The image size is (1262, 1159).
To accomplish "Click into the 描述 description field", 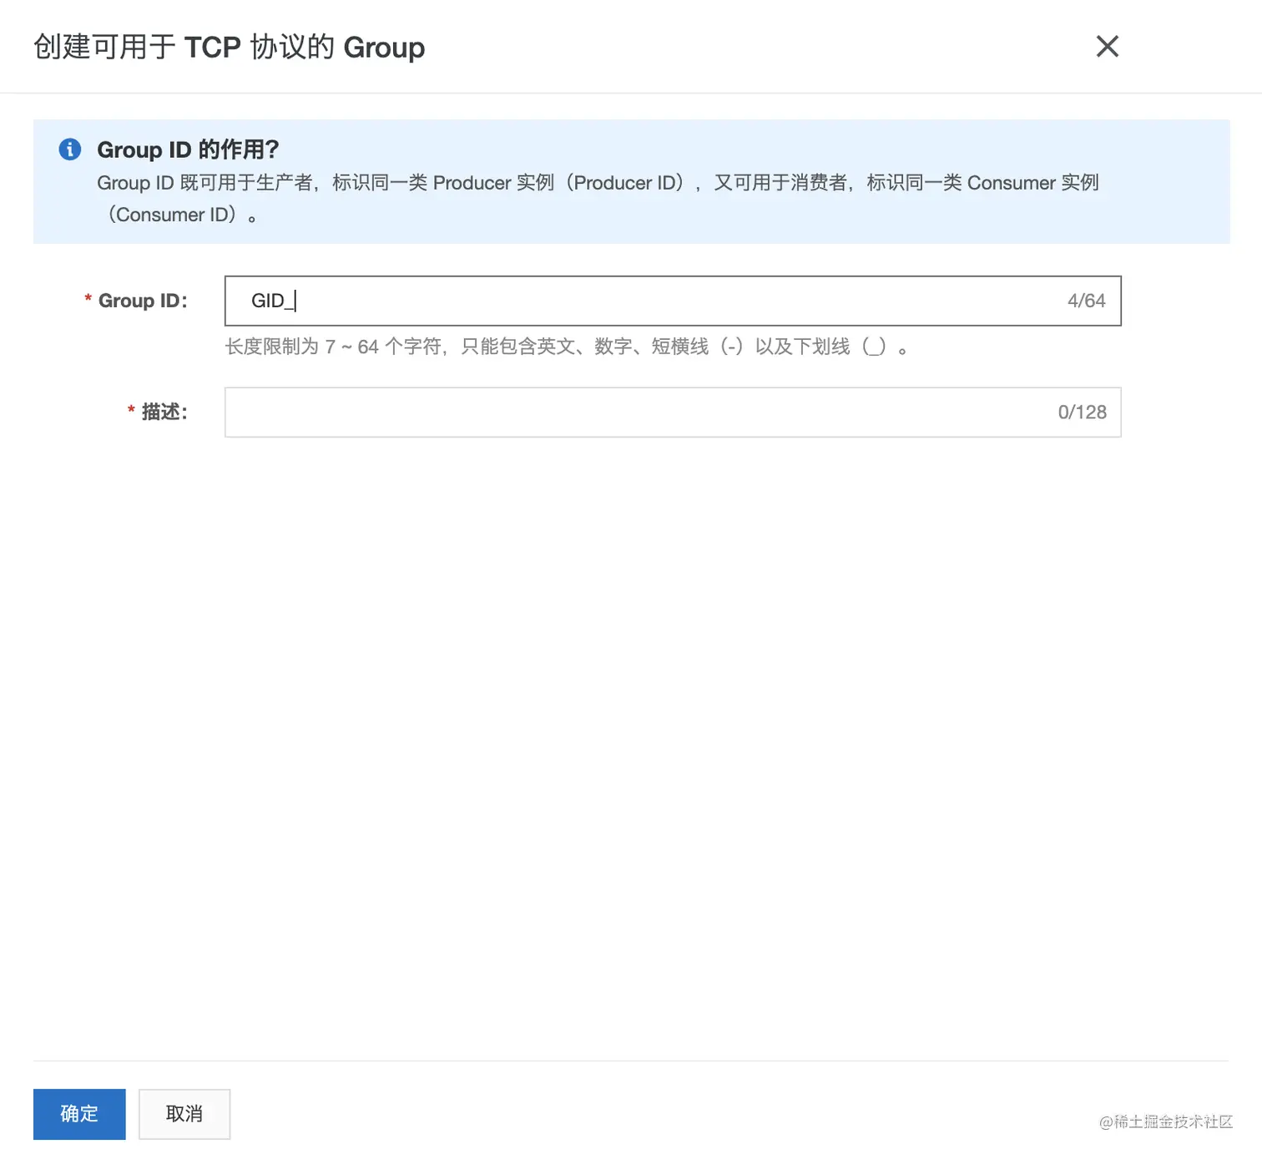I will 673,412.
